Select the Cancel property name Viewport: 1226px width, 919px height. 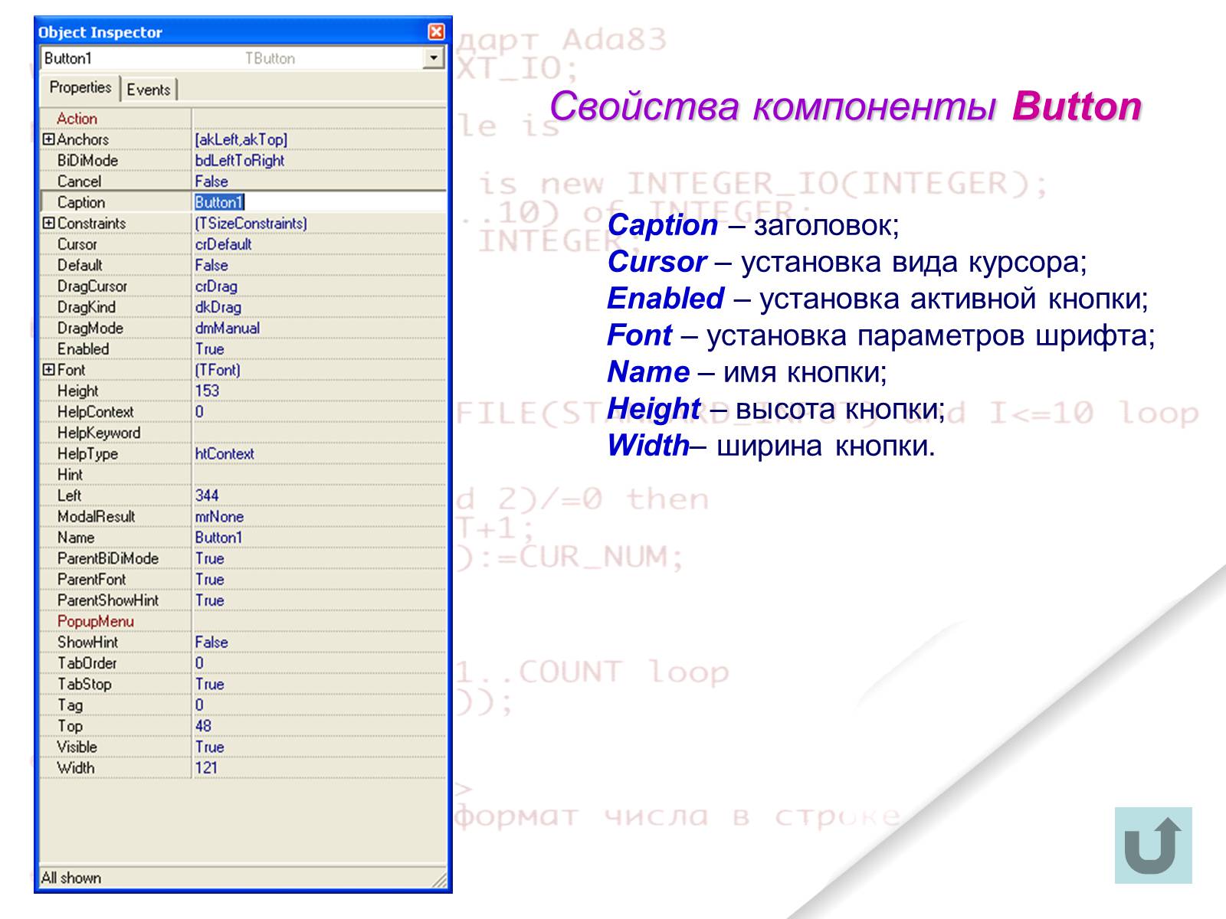[x=79, y=182]
